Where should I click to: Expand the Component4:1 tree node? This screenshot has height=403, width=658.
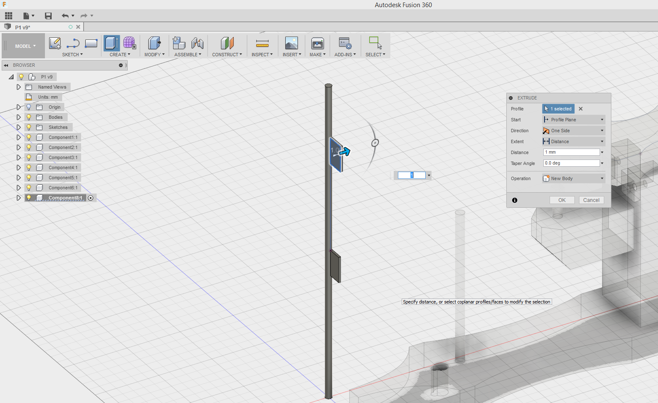[18, 167]
